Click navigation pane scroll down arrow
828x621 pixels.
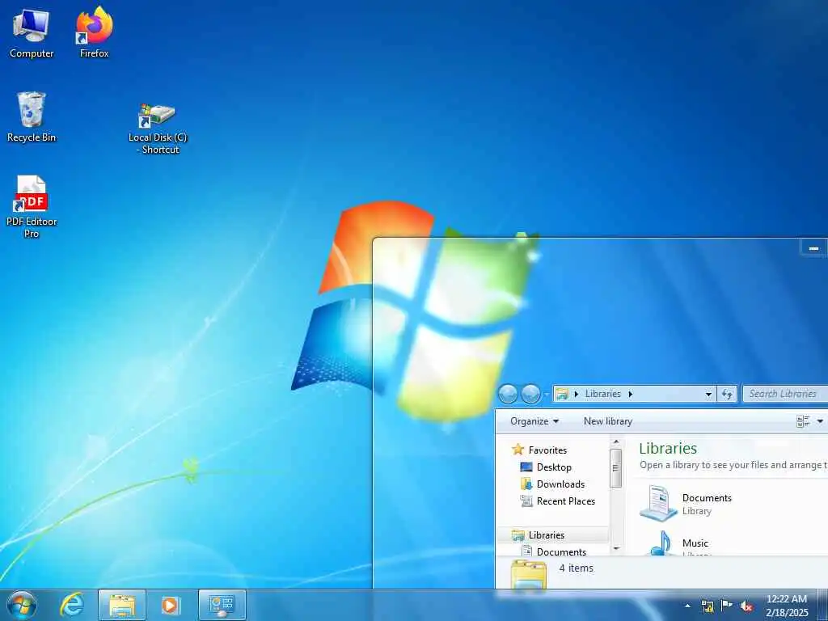615,549
